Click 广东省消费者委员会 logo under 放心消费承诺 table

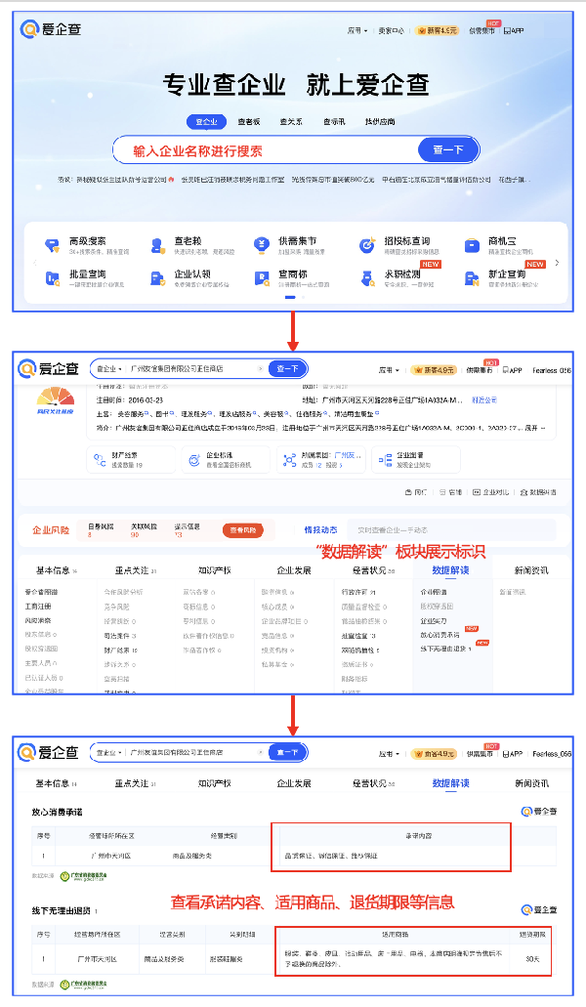click(x=83, y=876)
